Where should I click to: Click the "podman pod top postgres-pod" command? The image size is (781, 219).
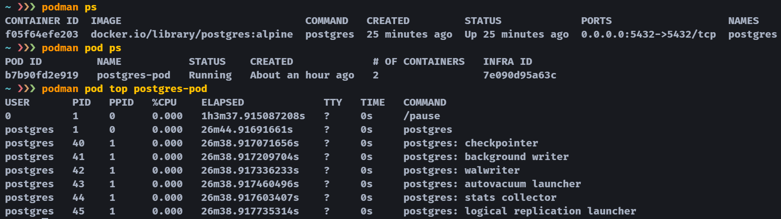tap(124, 89)
